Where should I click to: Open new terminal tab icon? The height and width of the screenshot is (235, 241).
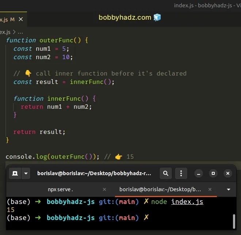click(15, 173)
